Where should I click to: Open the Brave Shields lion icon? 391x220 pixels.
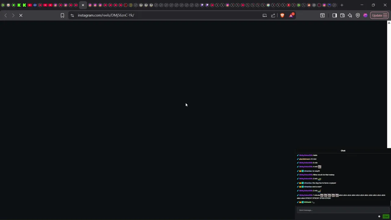point(282,15)
